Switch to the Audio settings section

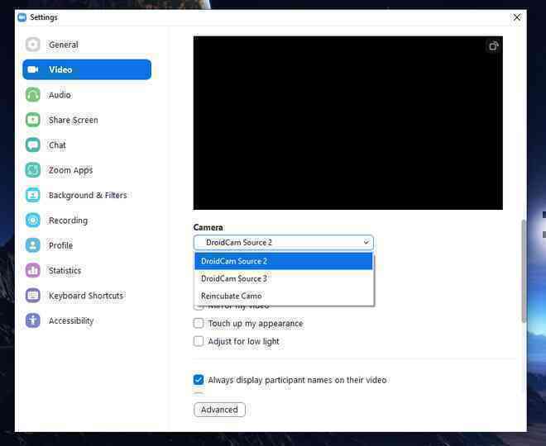point(87,94)
